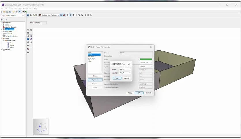Open the Model menu

(x=11, y=9)
